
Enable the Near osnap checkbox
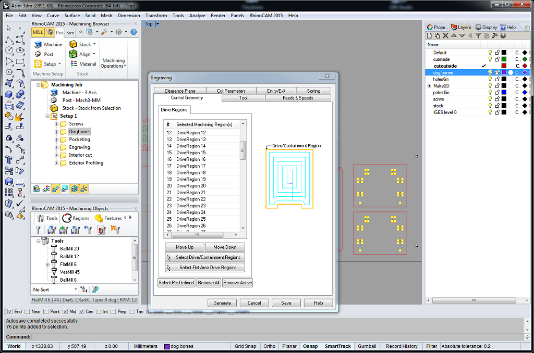pyautogui.click(x=27, y=311)
